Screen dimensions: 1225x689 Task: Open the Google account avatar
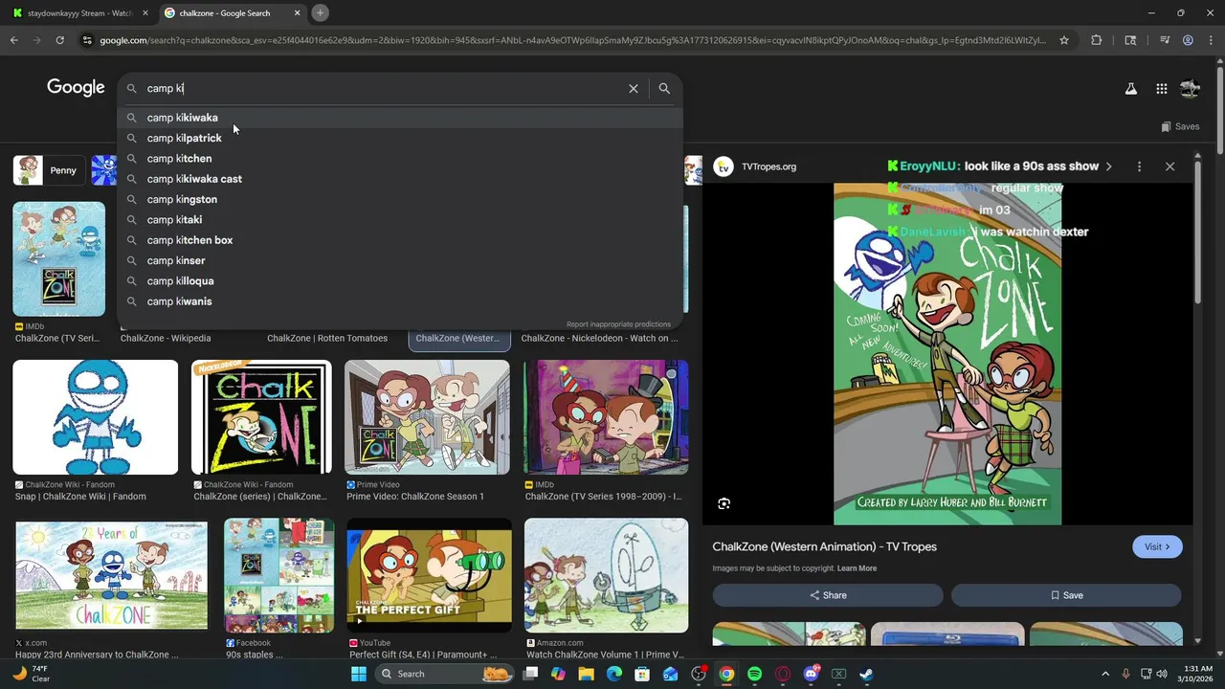click(1190, 89)
